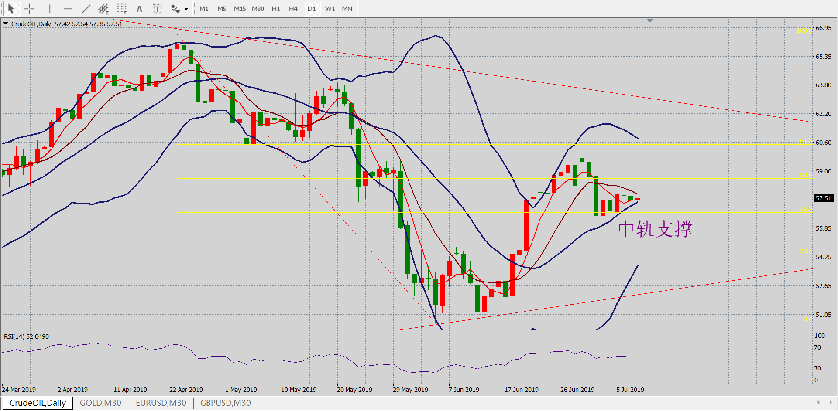The height and width of the screenshot is (411, 838).
Task: Click the 62.20 price scale label
Action: tap(824, 114)
